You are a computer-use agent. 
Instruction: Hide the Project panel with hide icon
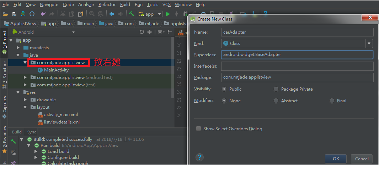click(170, 32)
